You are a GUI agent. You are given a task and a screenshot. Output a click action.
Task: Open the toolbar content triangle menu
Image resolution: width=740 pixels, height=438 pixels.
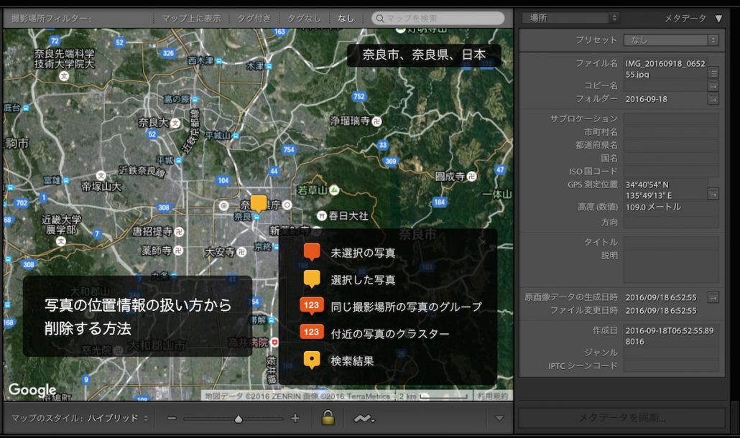coord(499,418)
